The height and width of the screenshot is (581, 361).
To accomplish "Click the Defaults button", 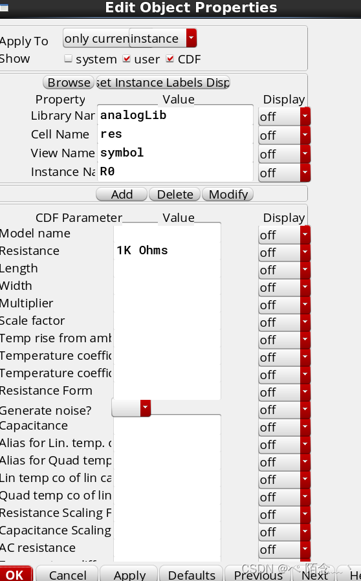I will pyautogui.click(x=191, y=575).
